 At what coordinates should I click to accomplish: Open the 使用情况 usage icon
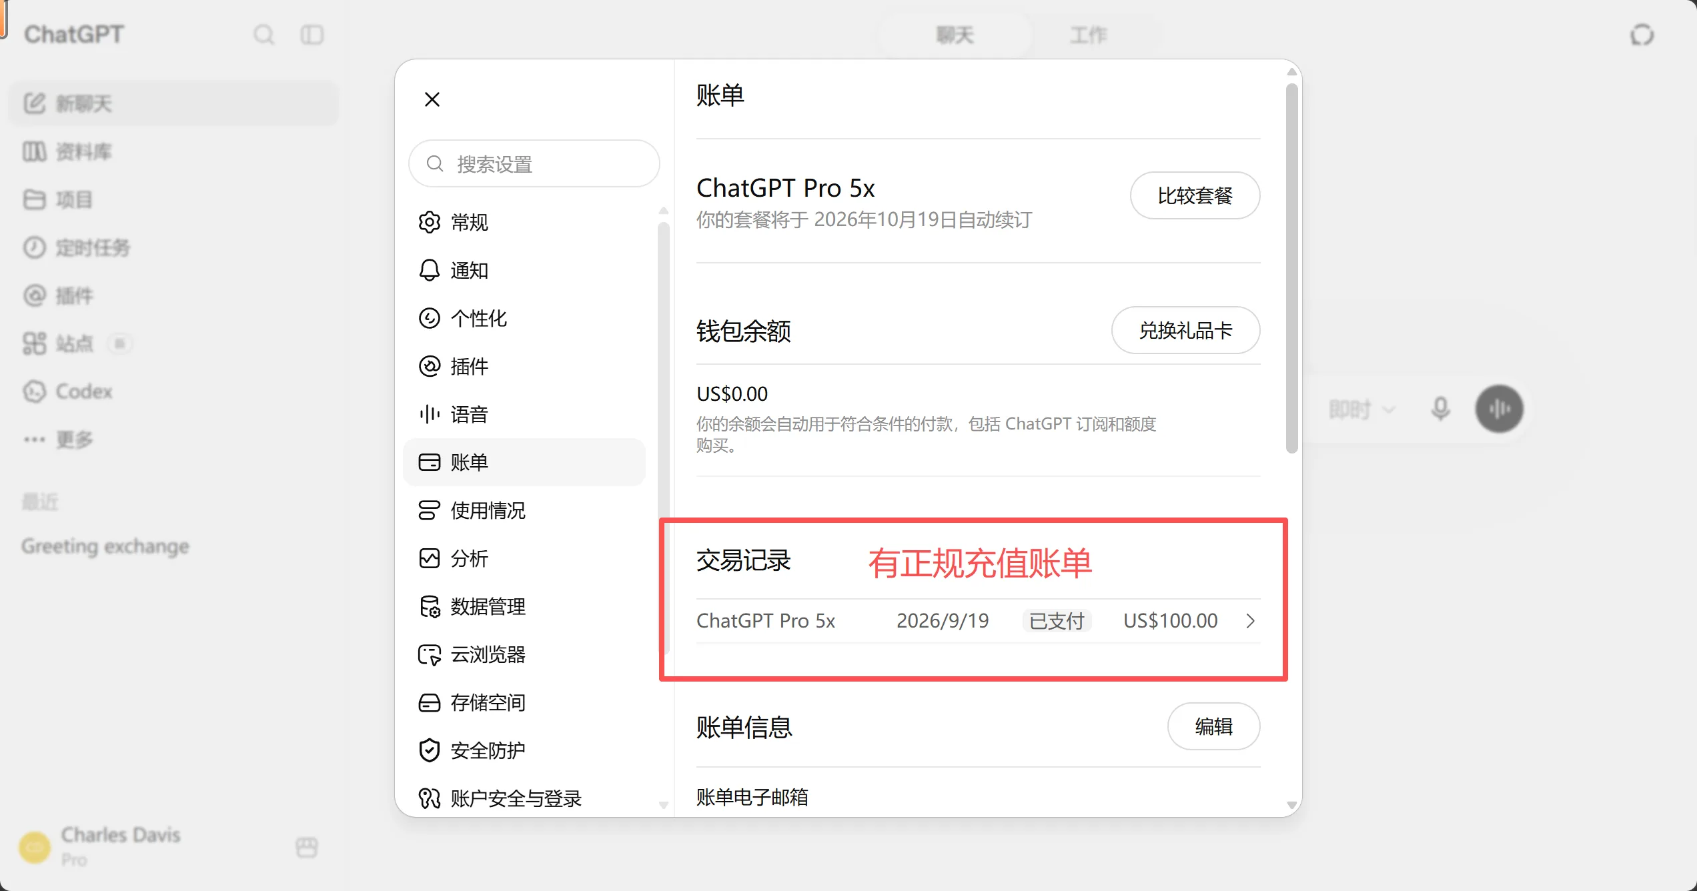(430, 510)
